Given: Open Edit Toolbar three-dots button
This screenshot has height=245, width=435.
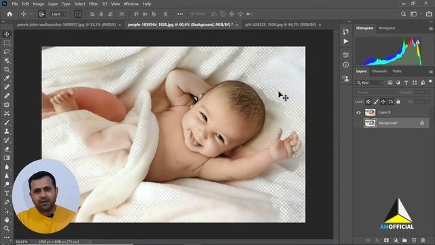Looking at the screenshot, I should pyautogui.click(x=7, y=238).
